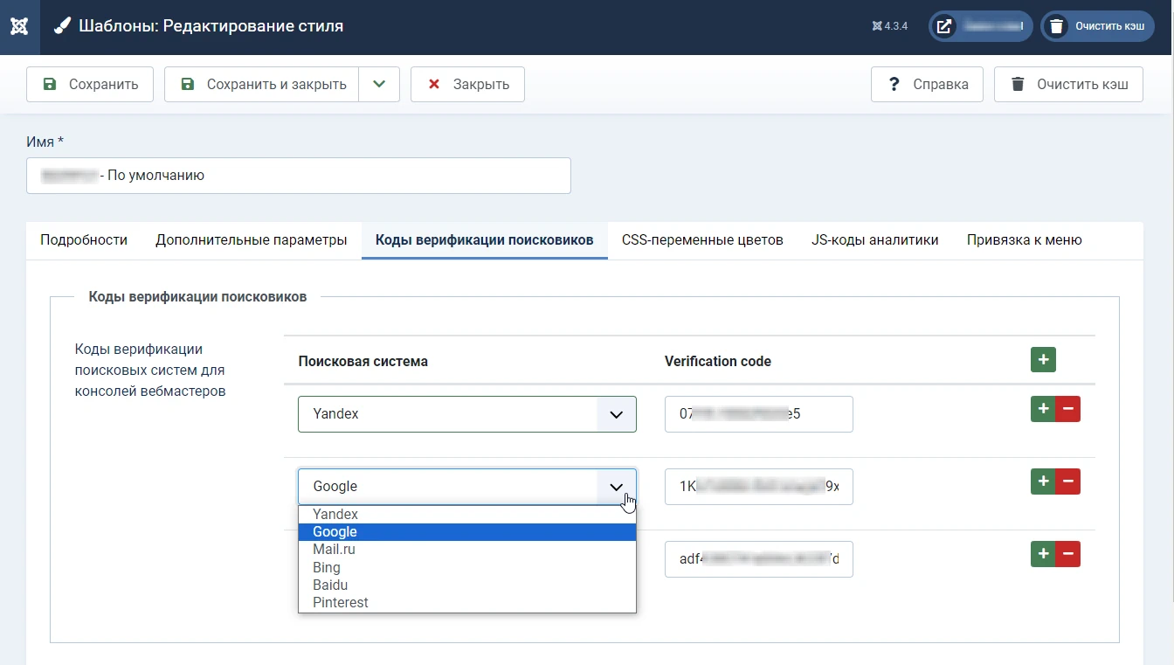
Task: Click the Закрыть button with the red X
Action: point(467,84)
